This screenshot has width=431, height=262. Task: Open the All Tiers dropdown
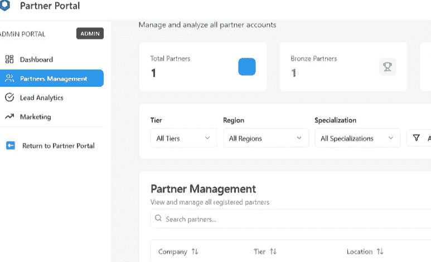tap(183, 139)
